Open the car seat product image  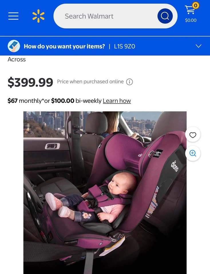(105, 193)
